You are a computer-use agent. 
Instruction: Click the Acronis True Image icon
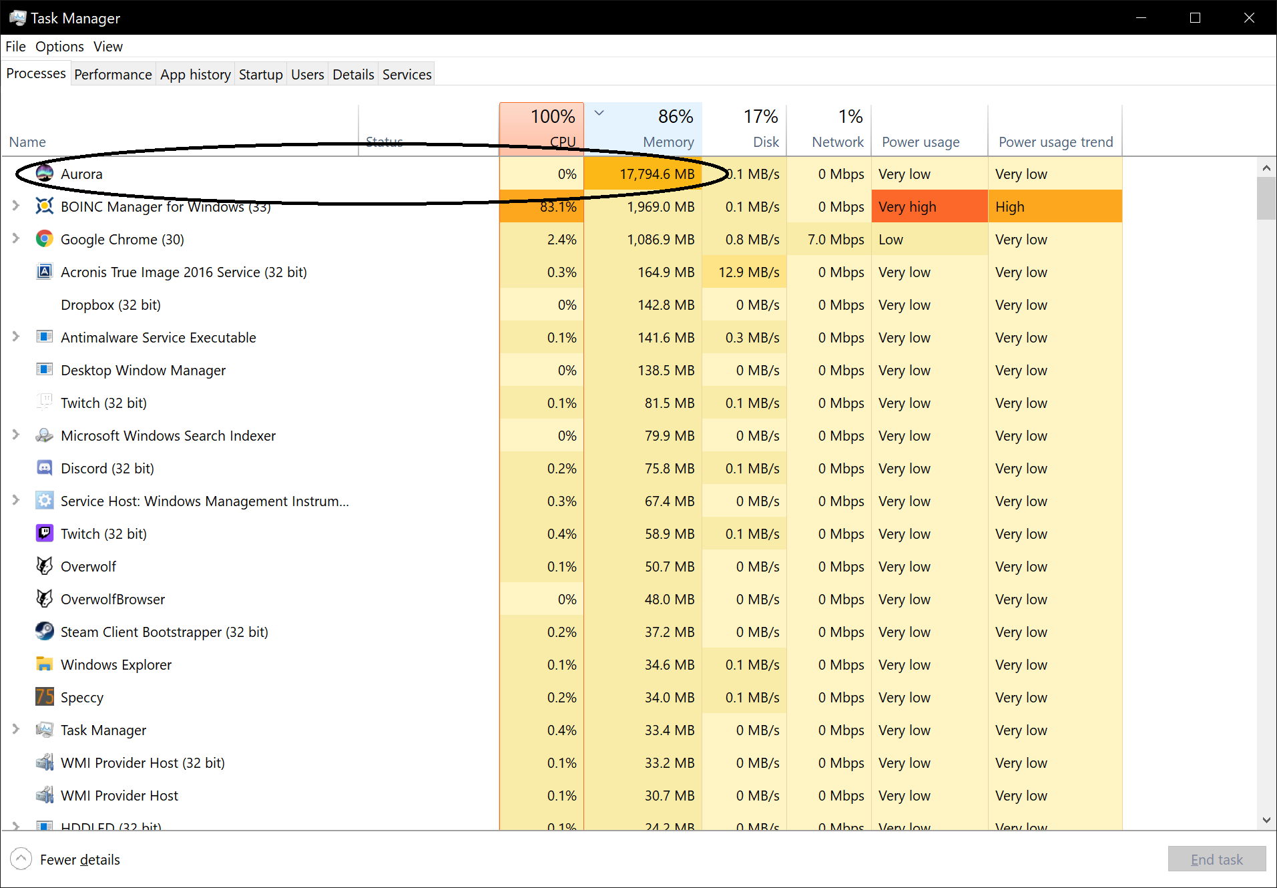click(x=45, y=272)
